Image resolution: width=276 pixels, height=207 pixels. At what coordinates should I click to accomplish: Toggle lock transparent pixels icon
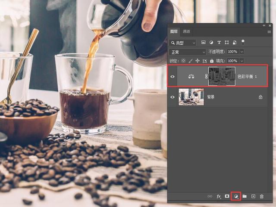click(183, 61)
